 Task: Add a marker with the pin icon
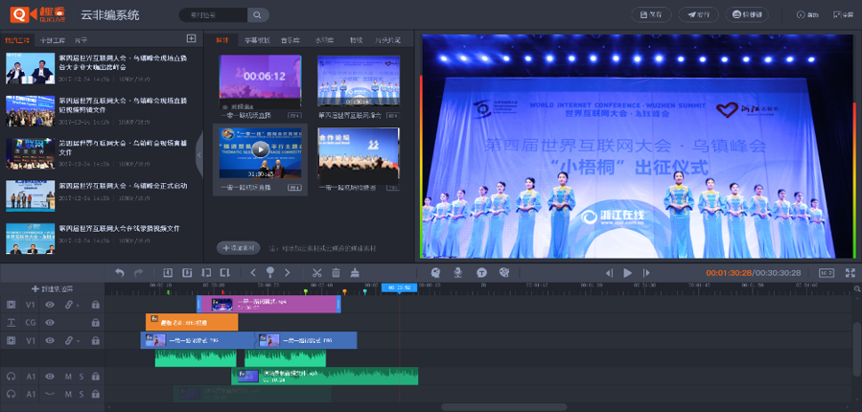[x=270, y=272]
